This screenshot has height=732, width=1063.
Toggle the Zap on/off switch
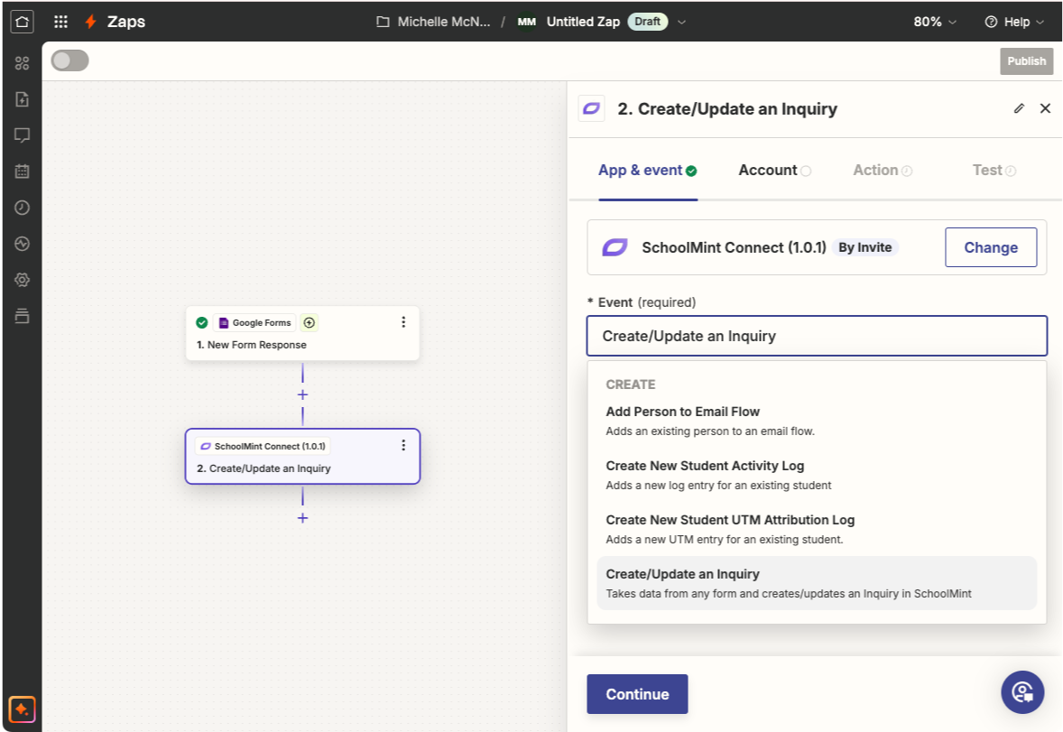[x=69, y=60]
